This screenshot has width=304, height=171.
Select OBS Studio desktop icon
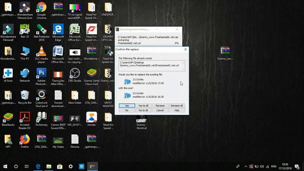pyautogui.click(x=75, y=75)
